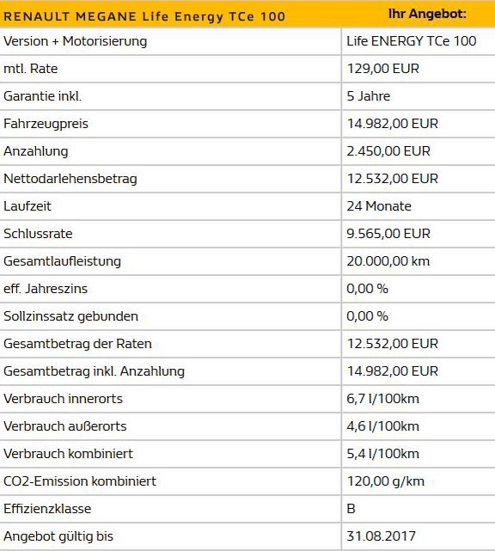This screenshot has width=495, height=551.
Task: Click the Gesamtlaufleistung value 20.000,00 km
Action: click(x=388, y=261)
